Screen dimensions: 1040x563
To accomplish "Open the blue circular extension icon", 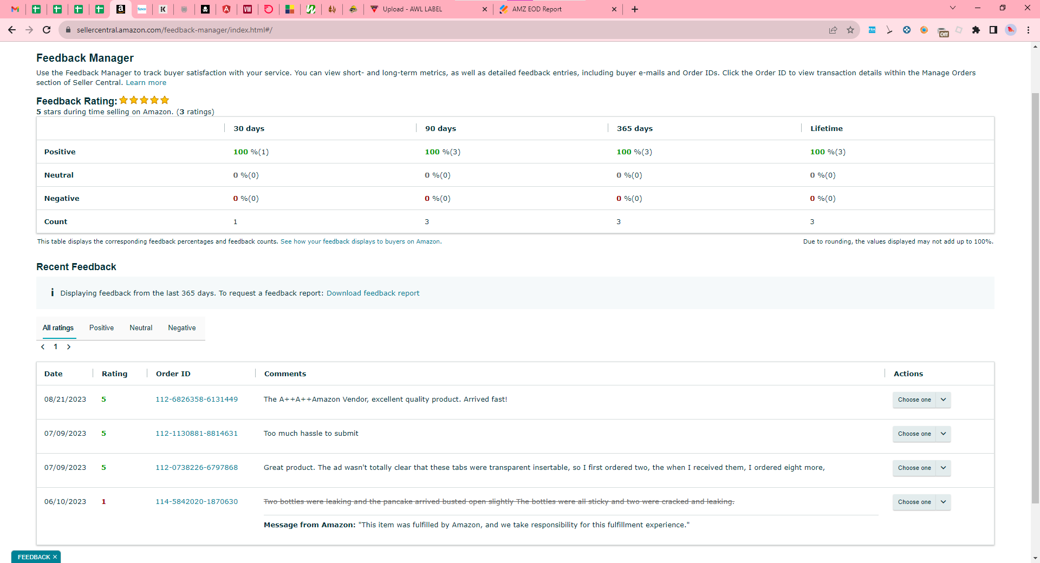I will [907, 30].
